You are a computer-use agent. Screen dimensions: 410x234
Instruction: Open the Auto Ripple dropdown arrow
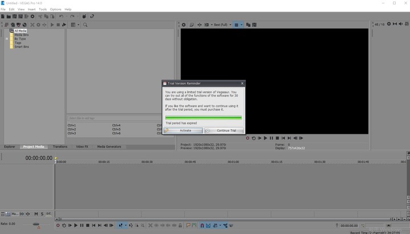pos(220,225)
